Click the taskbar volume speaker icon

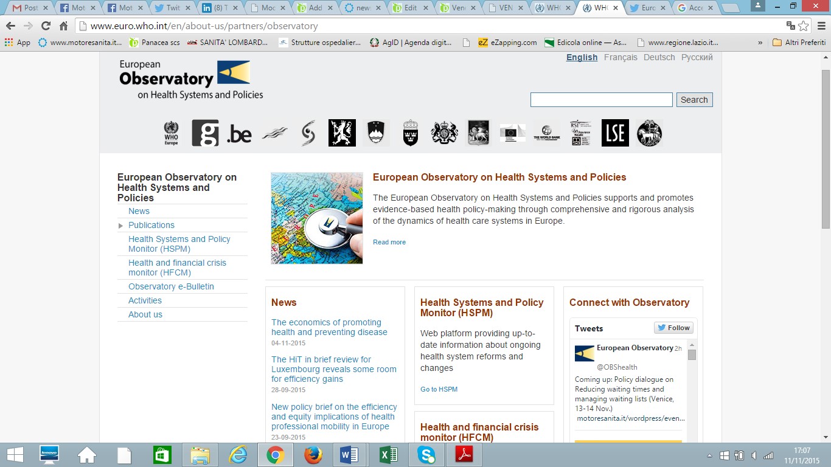(754, 455)
